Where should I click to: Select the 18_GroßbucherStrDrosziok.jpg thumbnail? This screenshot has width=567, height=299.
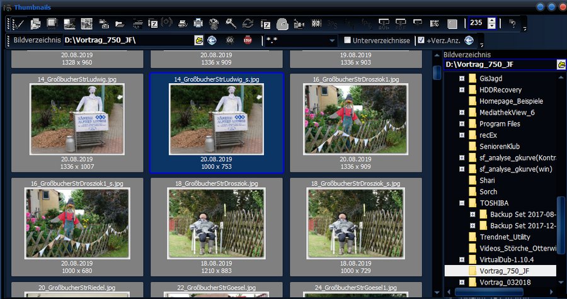point(216,223)
